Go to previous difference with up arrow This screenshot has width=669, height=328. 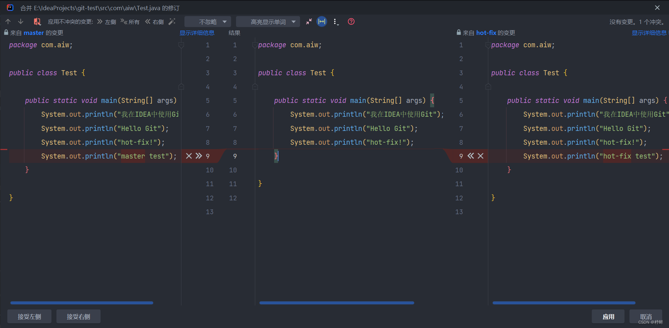coord(8,22)
